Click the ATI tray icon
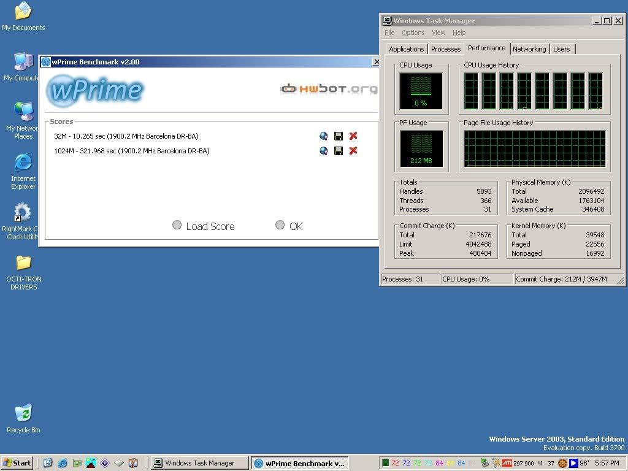 coord(507,463)
